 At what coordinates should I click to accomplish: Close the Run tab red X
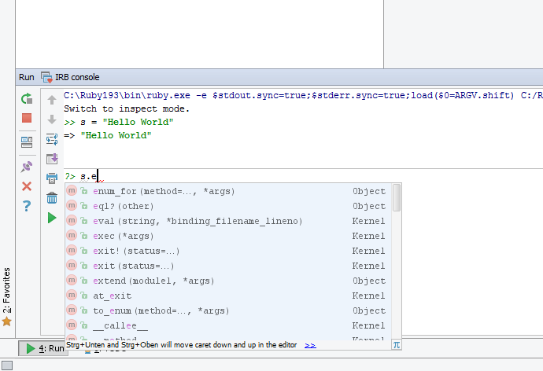click(x=27, y=186)
